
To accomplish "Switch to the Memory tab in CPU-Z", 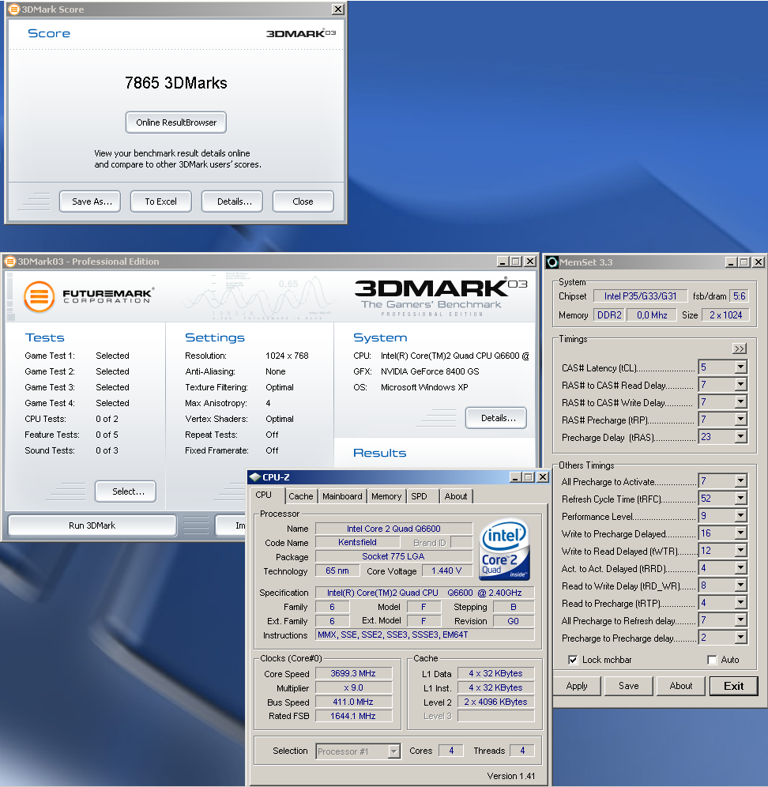I will pos(386,496).
